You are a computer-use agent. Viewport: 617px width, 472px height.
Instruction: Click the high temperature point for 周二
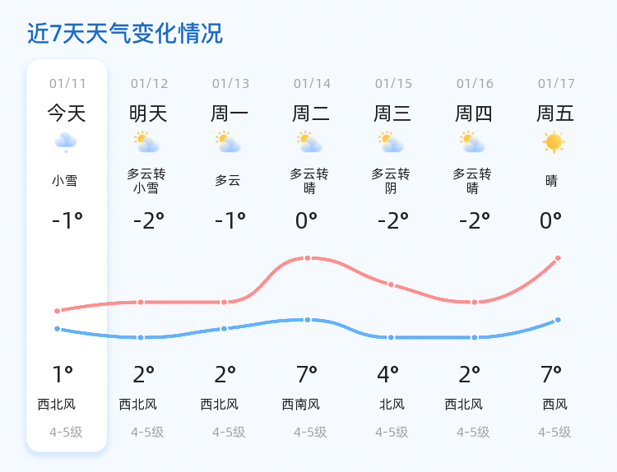tap(308, 258)
